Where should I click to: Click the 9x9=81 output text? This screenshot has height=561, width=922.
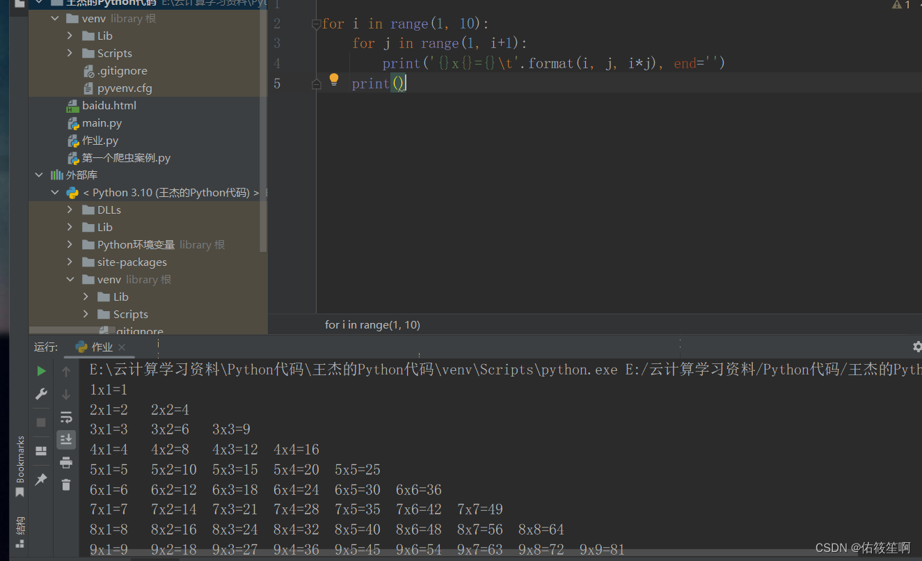tap(603, 550)
